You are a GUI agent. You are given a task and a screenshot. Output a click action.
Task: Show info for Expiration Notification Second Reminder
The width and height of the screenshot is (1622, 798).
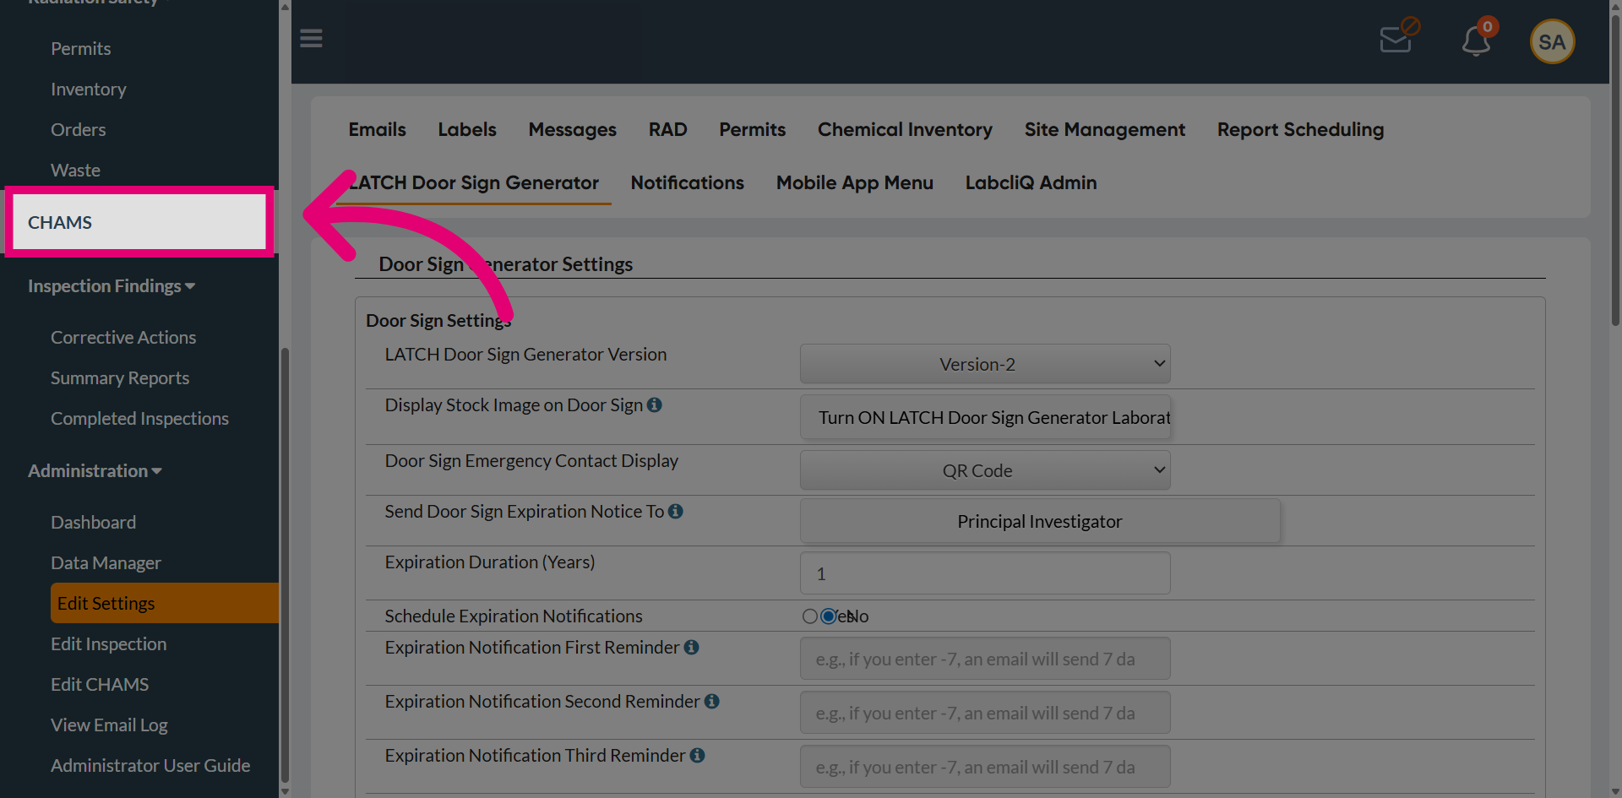[712, 702]
